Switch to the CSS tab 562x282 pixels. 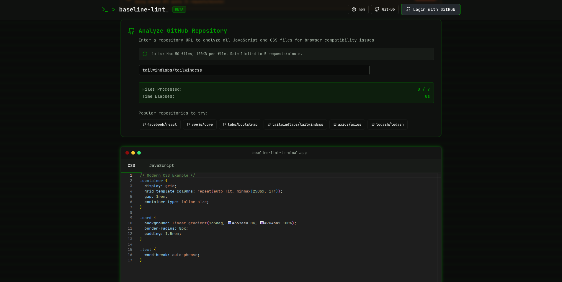[131, 165]
